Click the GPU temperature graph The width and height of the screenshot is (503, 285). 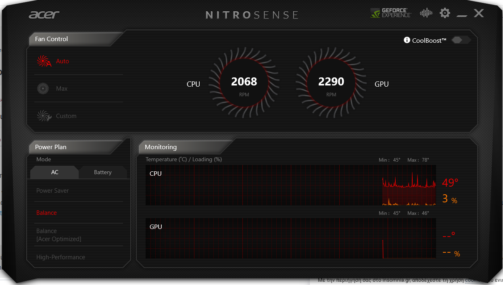(x=290, y=238)
